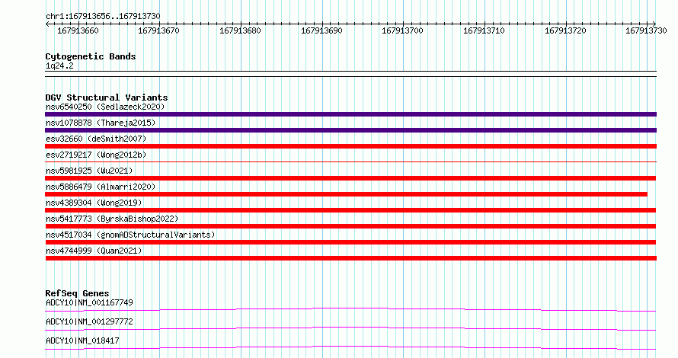Open variant nsv5981925 (Wu2021) label
The height and width of the screenshot is (358, 678).
pos(89,171)
